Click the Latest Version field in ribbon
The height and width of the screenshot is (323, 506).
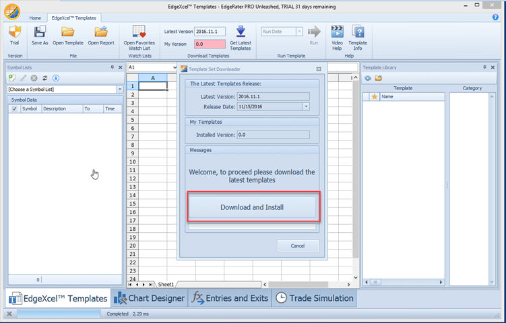click(x=210, y=32)
